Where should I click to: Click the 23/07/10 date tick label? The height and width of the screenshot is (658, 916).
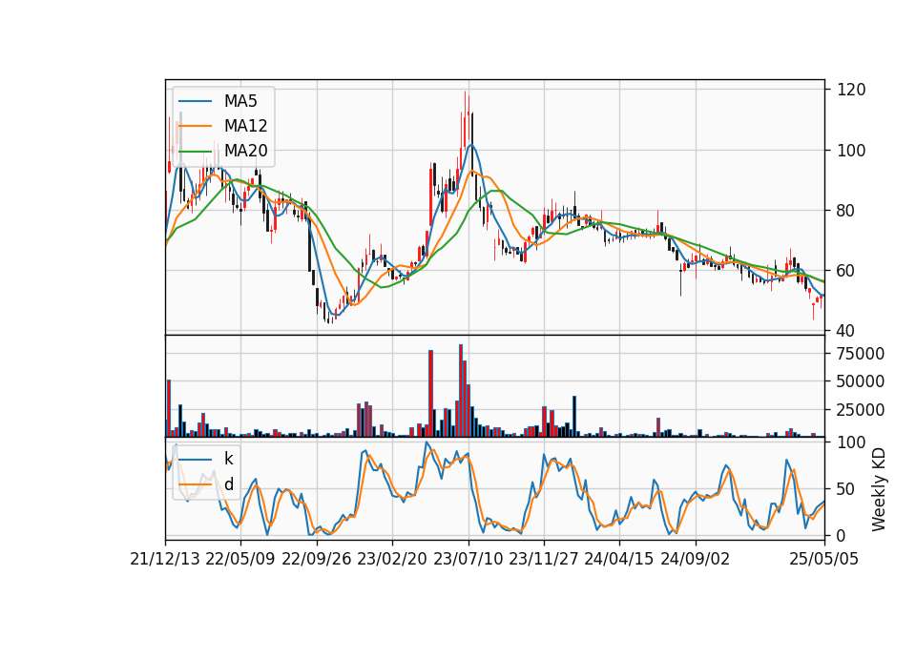468,559
